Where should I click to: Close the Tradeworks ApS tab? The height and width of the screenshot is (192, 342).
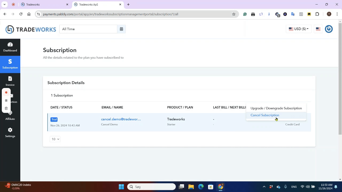pyautogui.click(x=120, y=5)
